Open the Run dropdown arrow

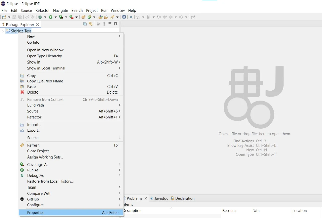click(56, 17)
